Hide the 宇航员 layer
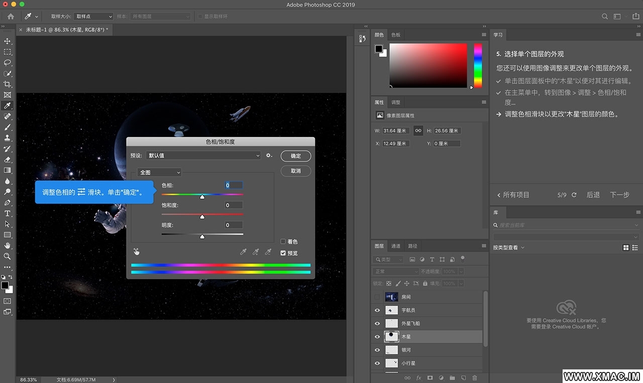 pos(377,310)
